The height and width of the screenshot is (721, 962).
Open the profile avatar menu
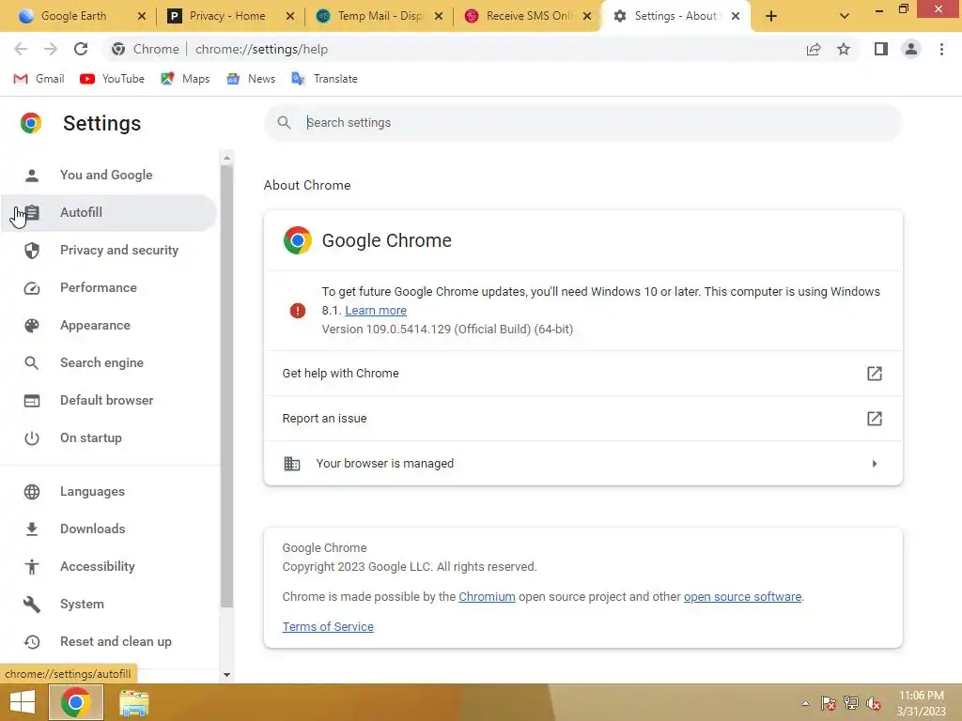[x=911, y=49]
